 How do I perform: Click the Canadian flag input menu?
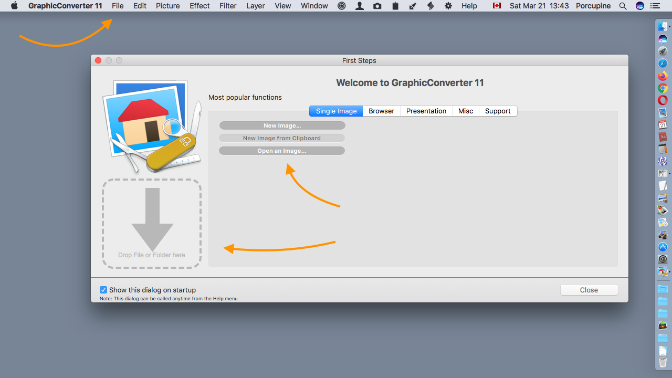click(497, 6)
